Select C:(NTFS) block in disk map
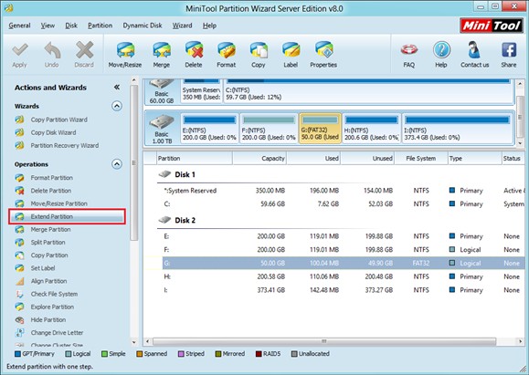 click(368, 91)
